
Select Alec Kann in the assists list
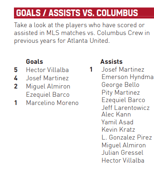pyautogui.click(x=116, y=114)
